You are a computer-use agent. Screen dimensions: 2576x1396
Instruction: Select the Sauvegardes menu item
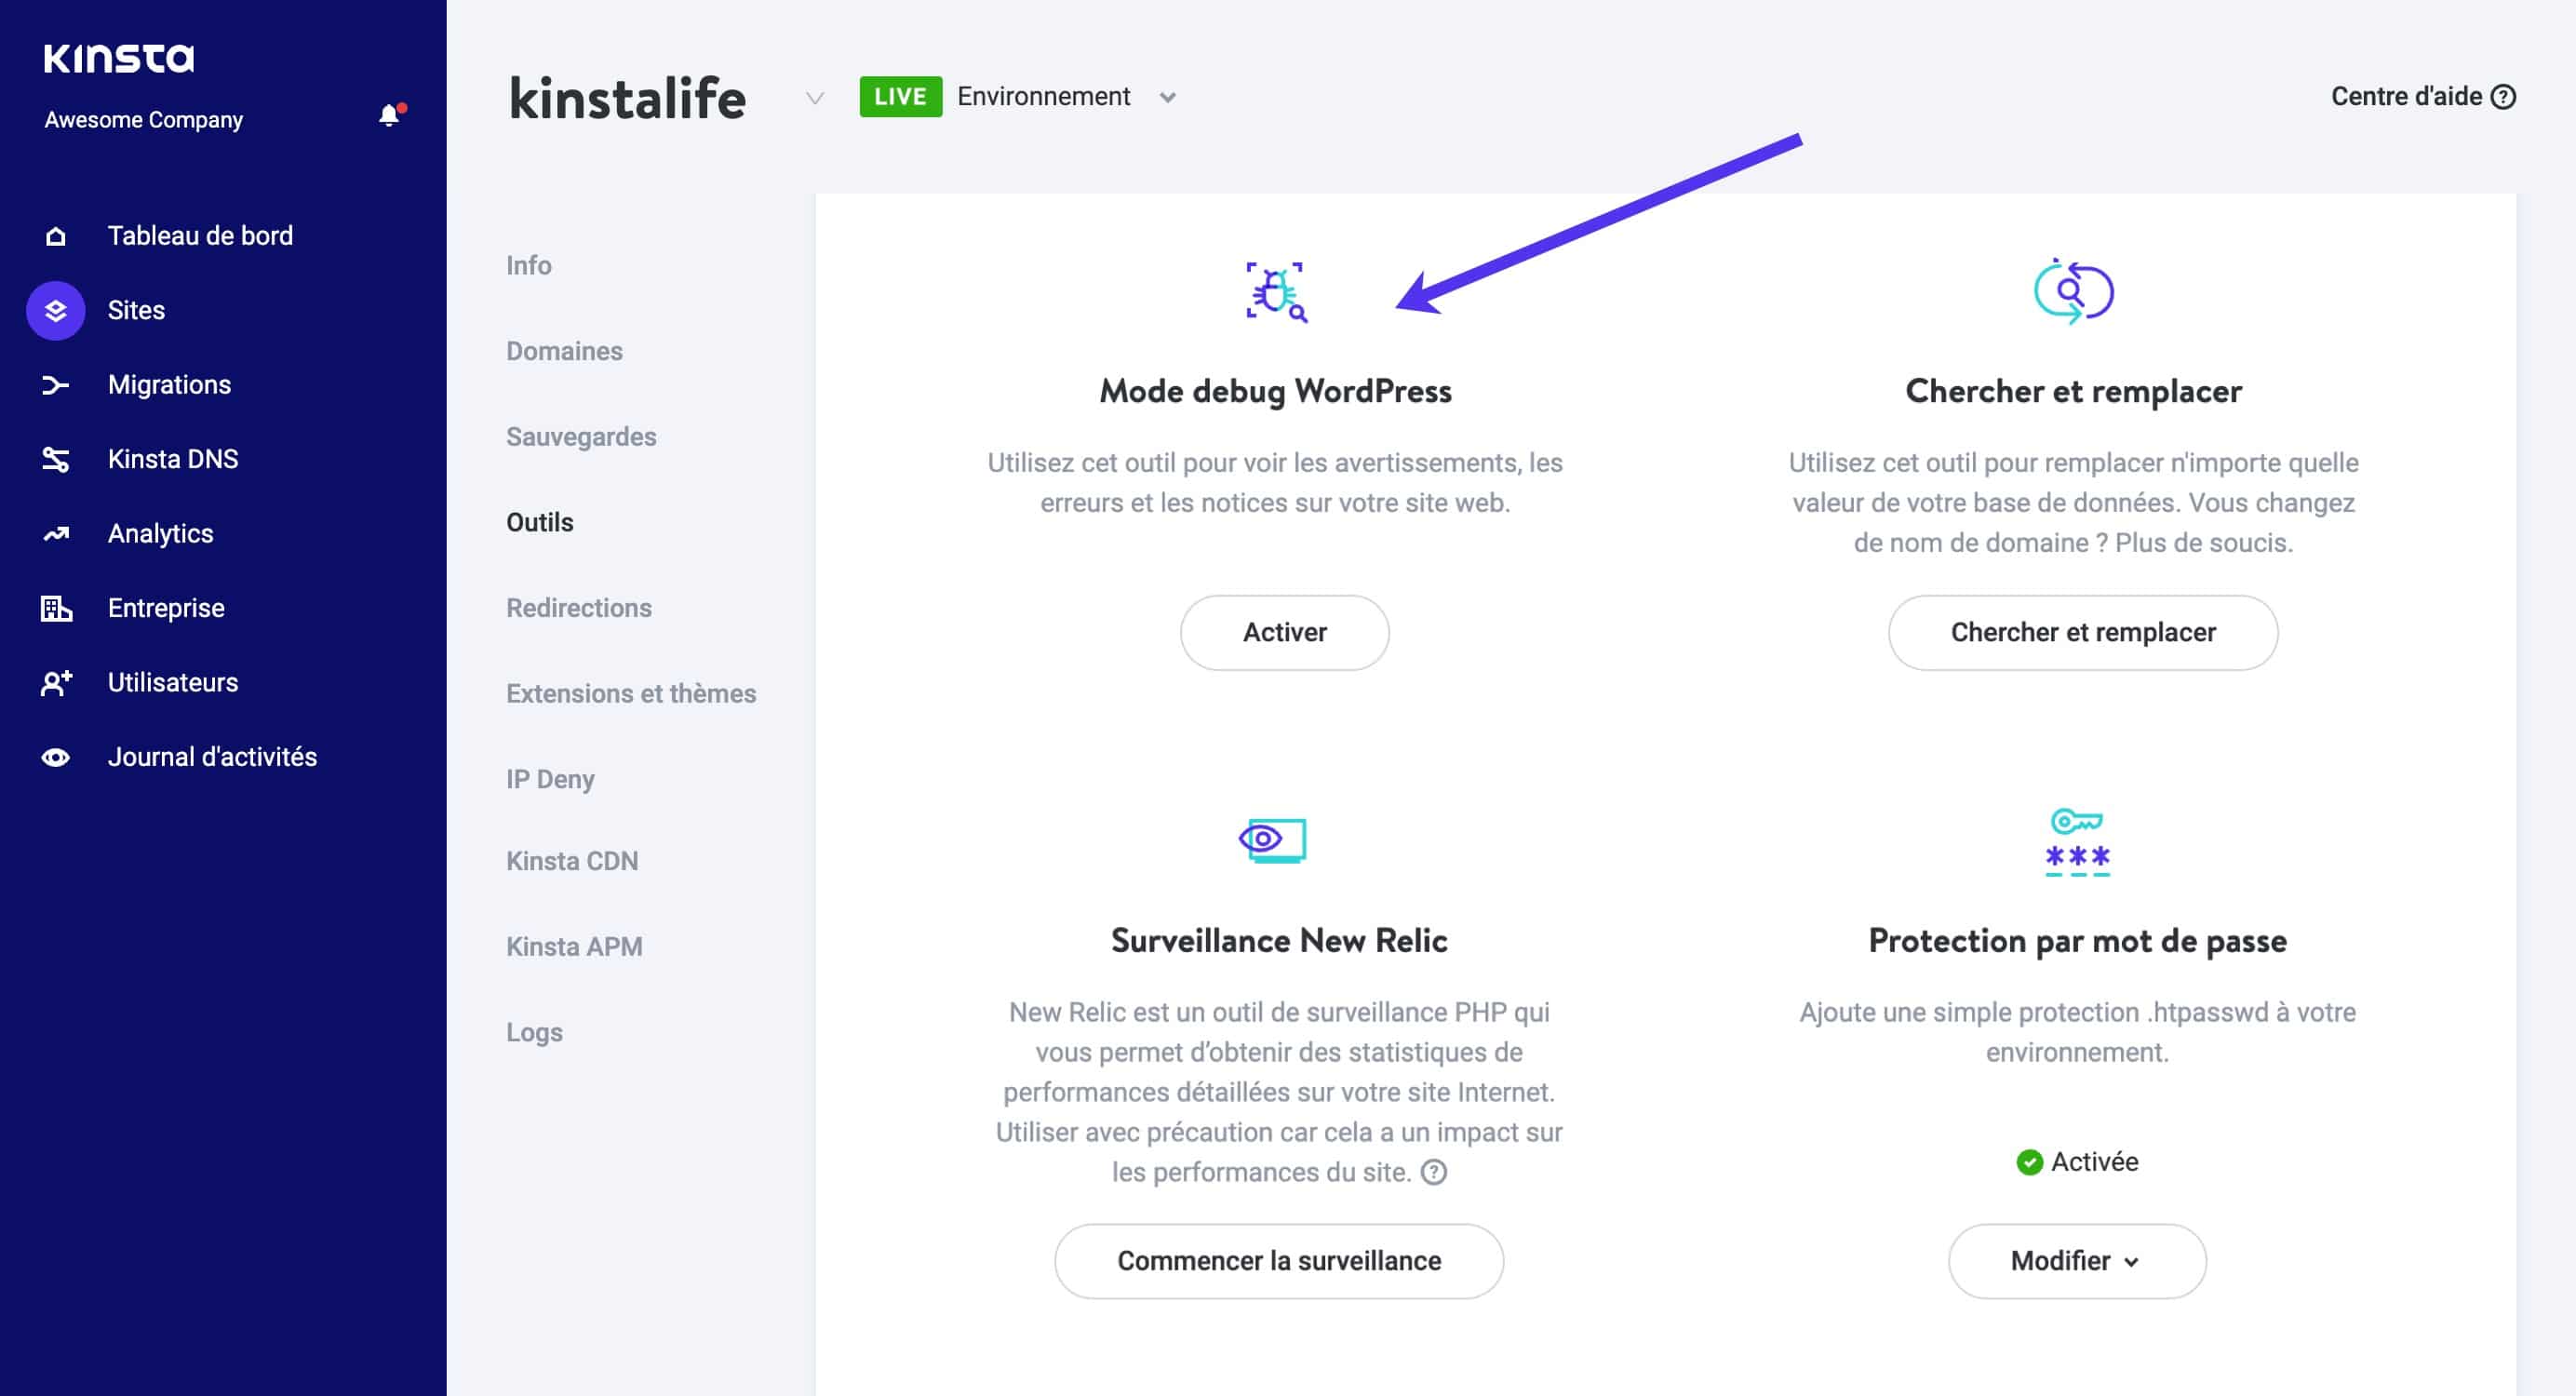581,435
